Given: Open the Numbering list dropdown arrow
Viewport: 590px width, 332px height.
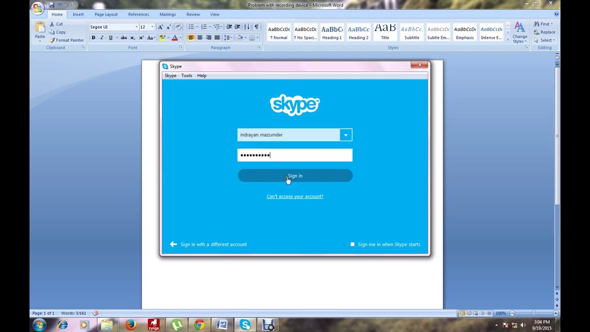Looking at the screenshot, I should [210, 27].
